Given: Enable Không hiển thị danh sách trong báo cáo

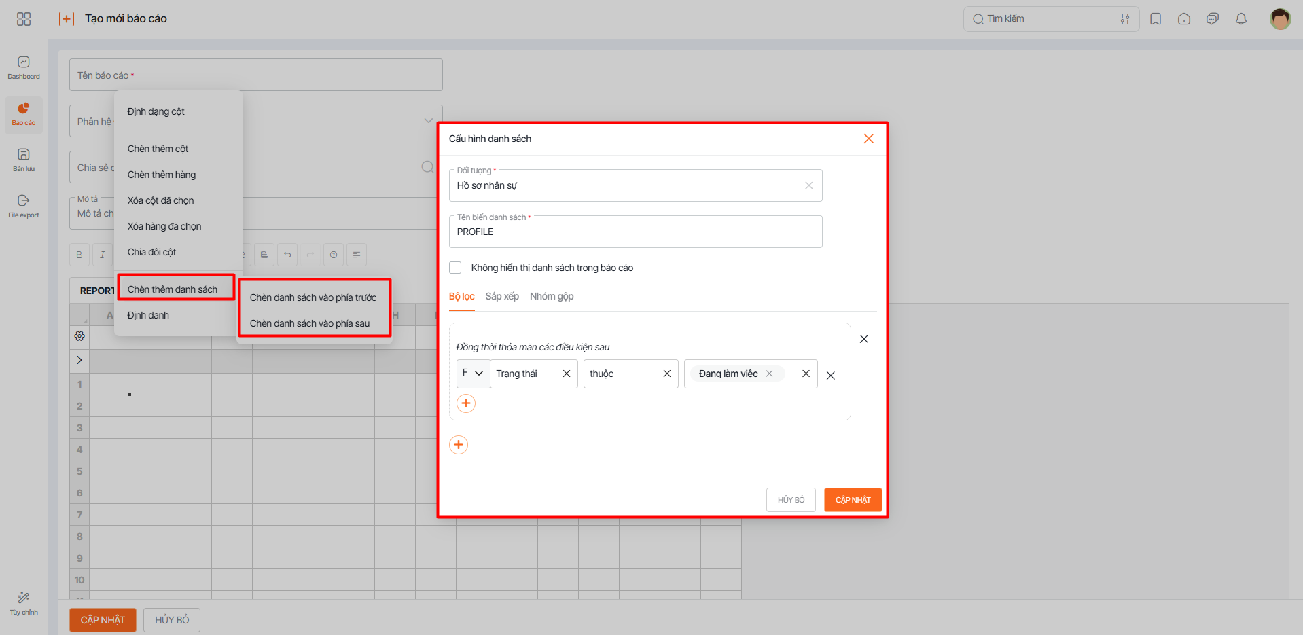Looking at the screenshot, I should pos(455,267).
